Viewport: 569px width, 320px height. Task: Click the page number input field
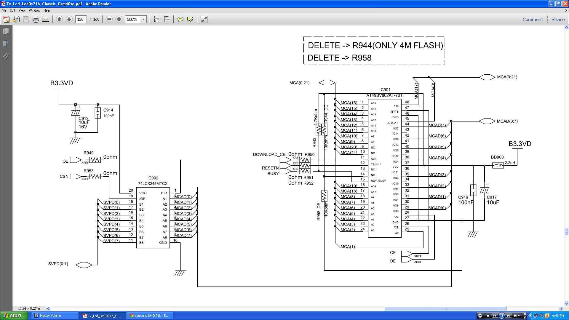point(81,19)
